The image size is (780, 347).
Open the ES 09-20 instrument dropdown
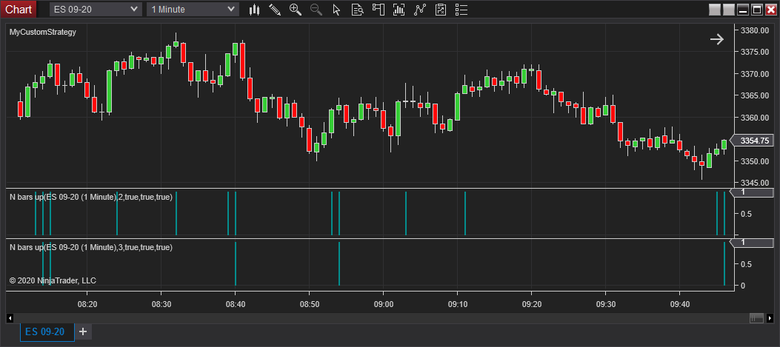pyautogui.click(x=96, y=10)
